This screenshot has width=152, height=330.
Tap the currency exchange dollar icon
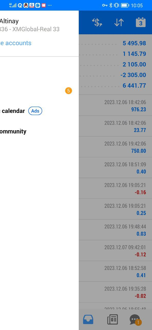(97, 22)
